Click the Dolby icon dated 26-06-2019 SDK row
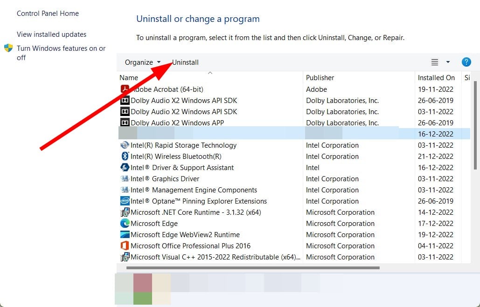Image resolution: width=480 pixels, height=307 pixels. tap(125, 100)
